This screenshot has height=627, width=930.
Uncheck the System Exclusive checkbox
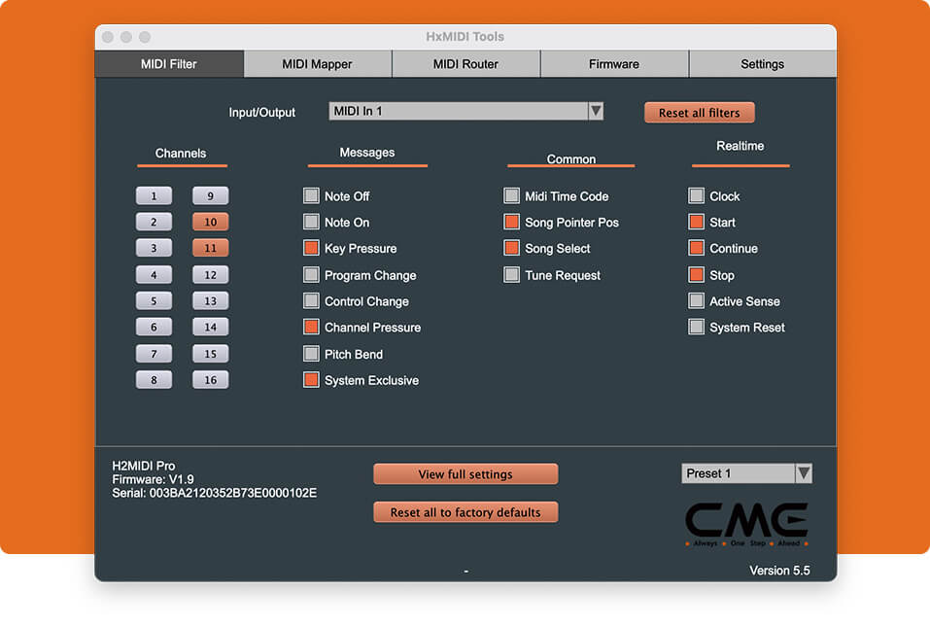pyautogui.click(x=311, y=380)
